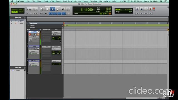Open the Groups list options menu
Screen dimensions: 178x100
pyautogui.click(x=24, y=68)
